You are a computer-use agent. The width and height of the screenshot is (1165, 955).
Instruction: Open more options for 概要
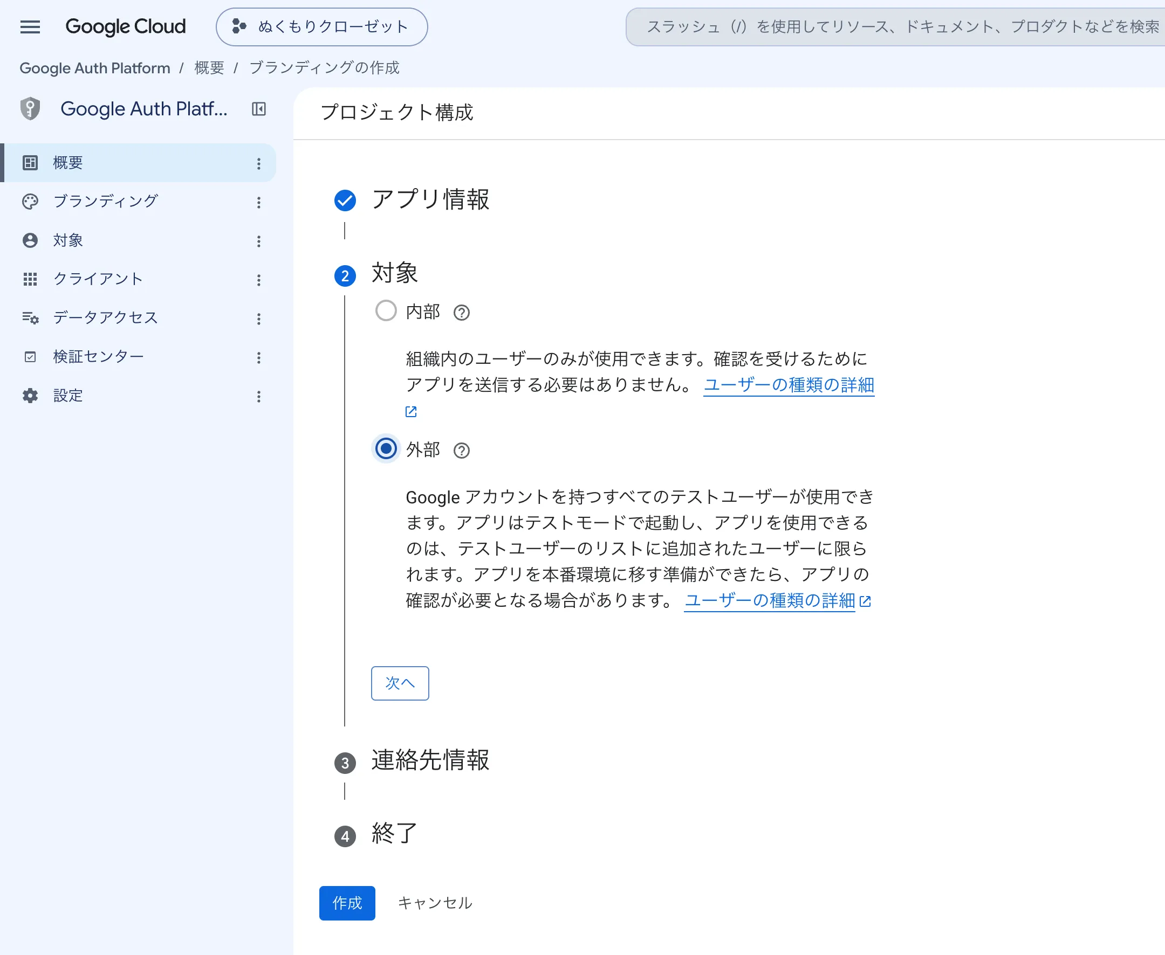pyautogui.click(x=259, y=163)
